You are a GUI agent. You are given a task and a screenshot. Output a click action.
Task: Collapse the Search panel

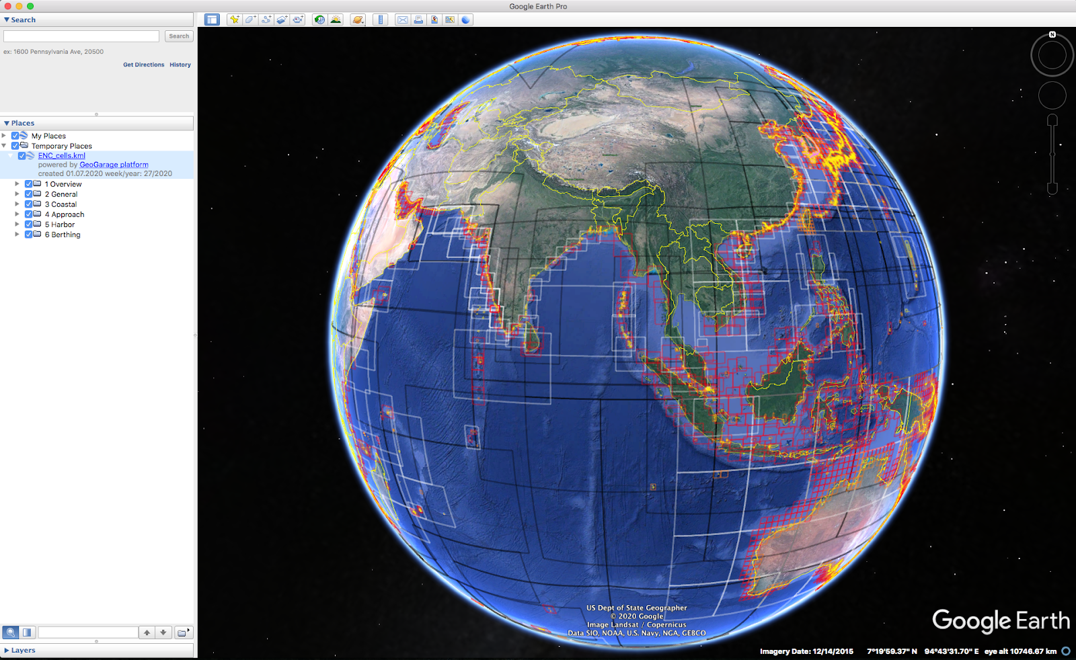tap(7, 19)
